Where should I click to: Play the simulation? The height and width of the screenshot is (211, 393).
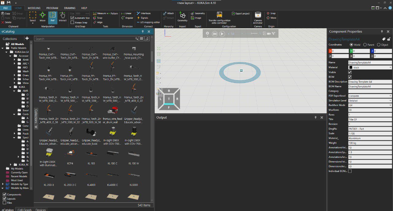[x=222, y=33]
